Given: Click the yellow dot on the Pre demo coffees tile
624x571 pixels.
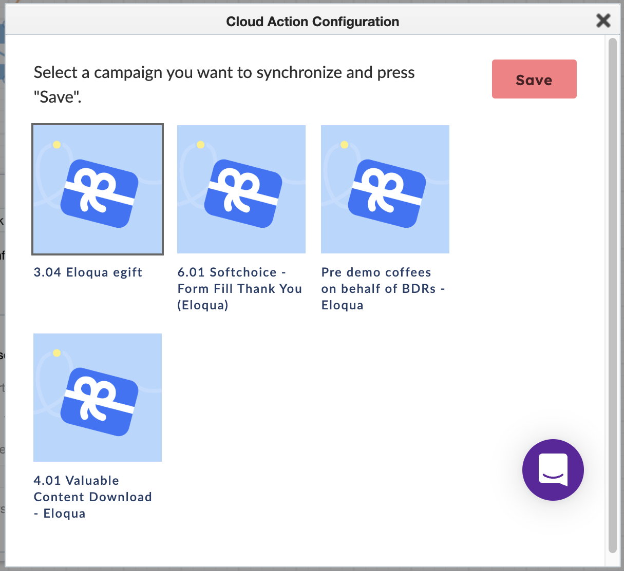Looking at the screenshot, I should point(345,145).
